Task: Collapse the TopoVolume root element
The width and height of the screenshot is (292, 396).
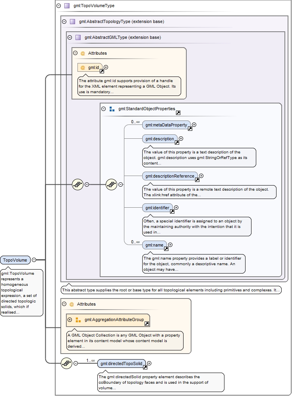Action: [x=34, y=260]
